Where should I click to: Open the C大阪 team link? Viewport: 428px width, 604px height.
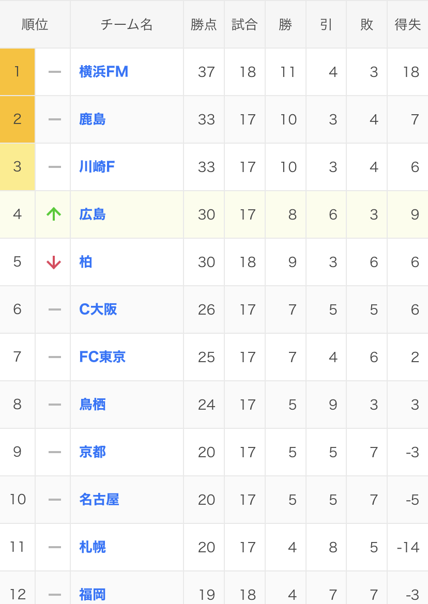tap(98, 309)
